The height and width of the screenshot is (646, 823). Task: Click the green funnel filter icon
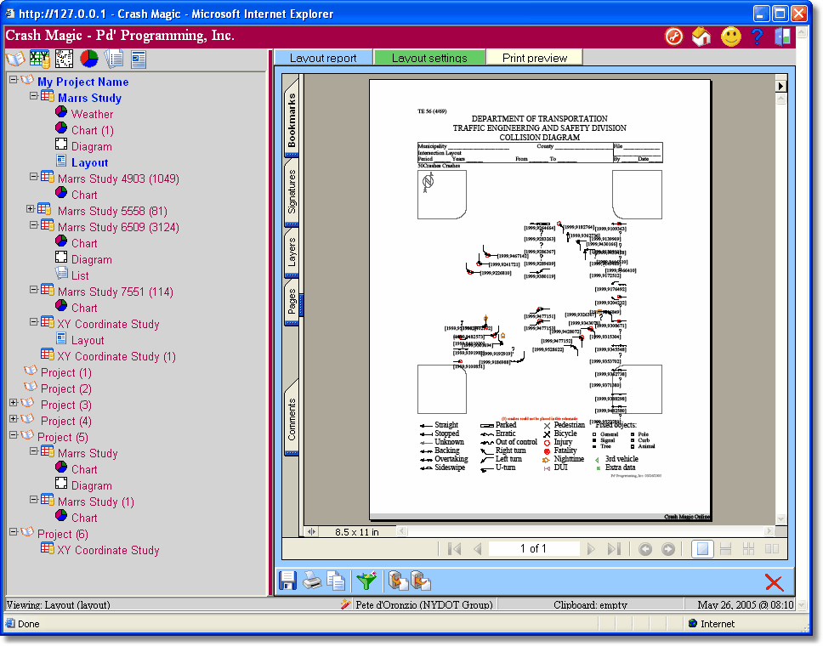pyautogui.click(x=366, y=581)
